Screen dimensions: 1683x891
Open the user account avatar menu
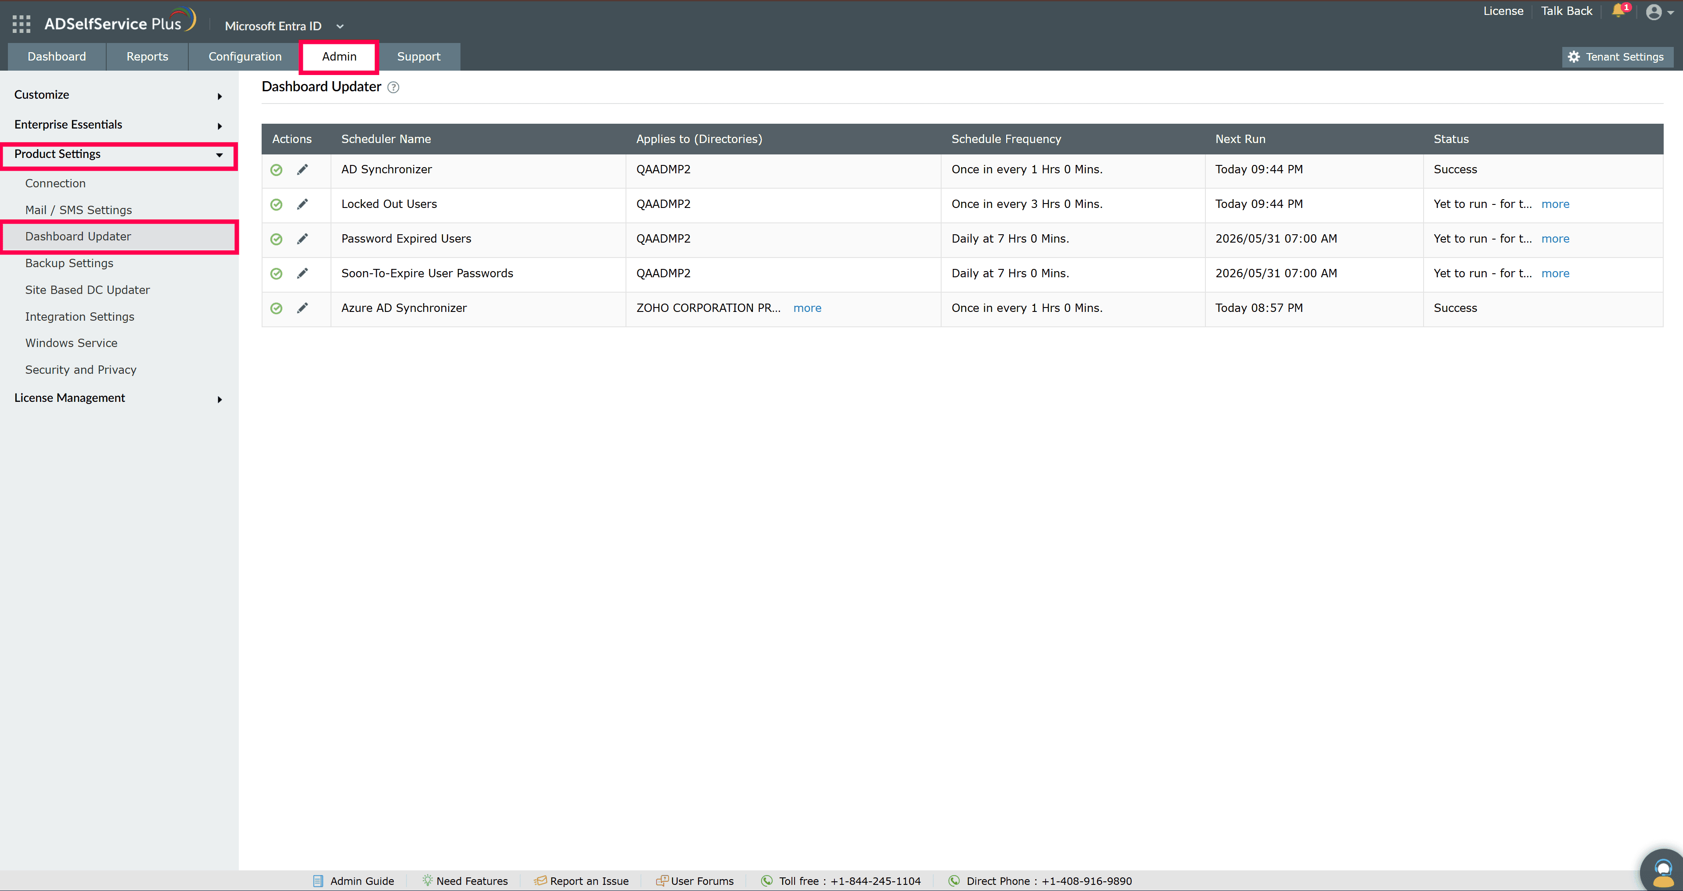pos(1659,12)
